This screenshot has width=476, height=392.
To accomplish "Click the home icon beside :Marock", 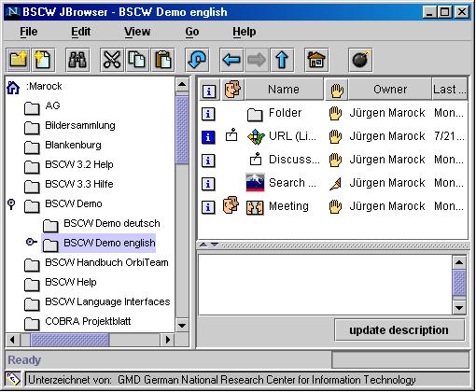I will click(x=13, y=88).
